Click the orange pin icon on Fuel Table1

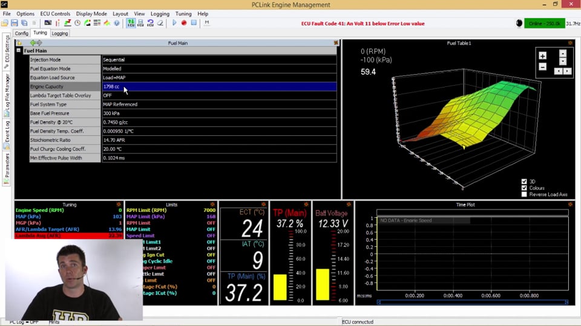click(x=570, y=43)
